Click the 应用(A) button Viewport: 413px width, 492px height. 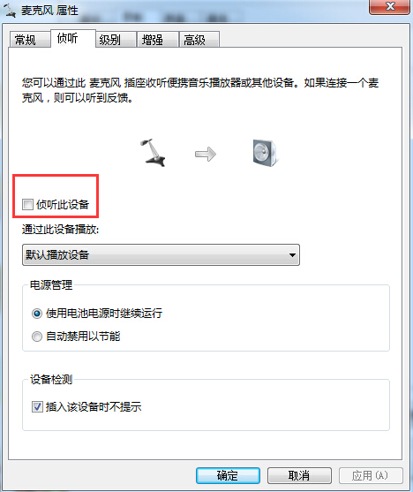point(371,476)
